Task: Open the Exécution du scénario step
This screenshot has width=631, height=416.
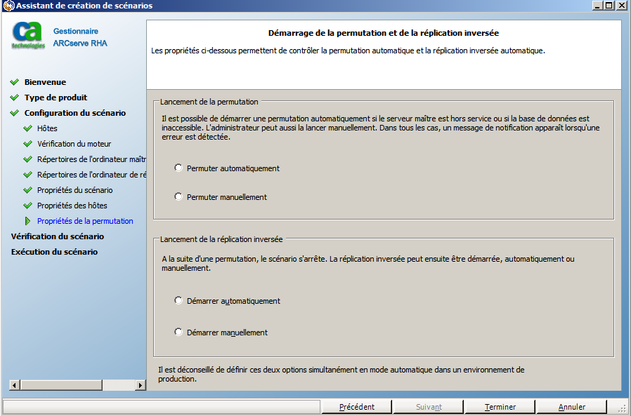Action: pos(54,252)
